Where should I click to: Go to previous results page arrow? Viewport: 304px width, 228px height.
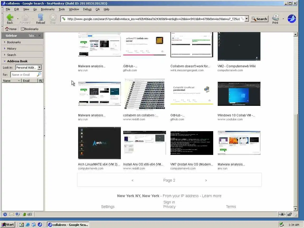(x=132, y=180)
